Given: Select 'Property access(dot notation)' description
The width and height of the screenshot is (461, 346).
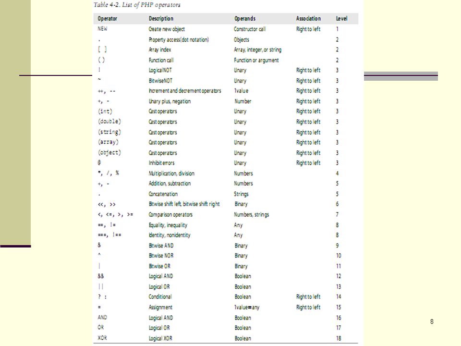Looking at the screenshot, I should click(x=179, y=40).
